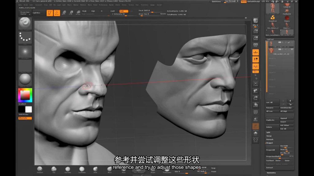314x176 pixels.
Task: Open the Document menu
Action: point(39,5)
